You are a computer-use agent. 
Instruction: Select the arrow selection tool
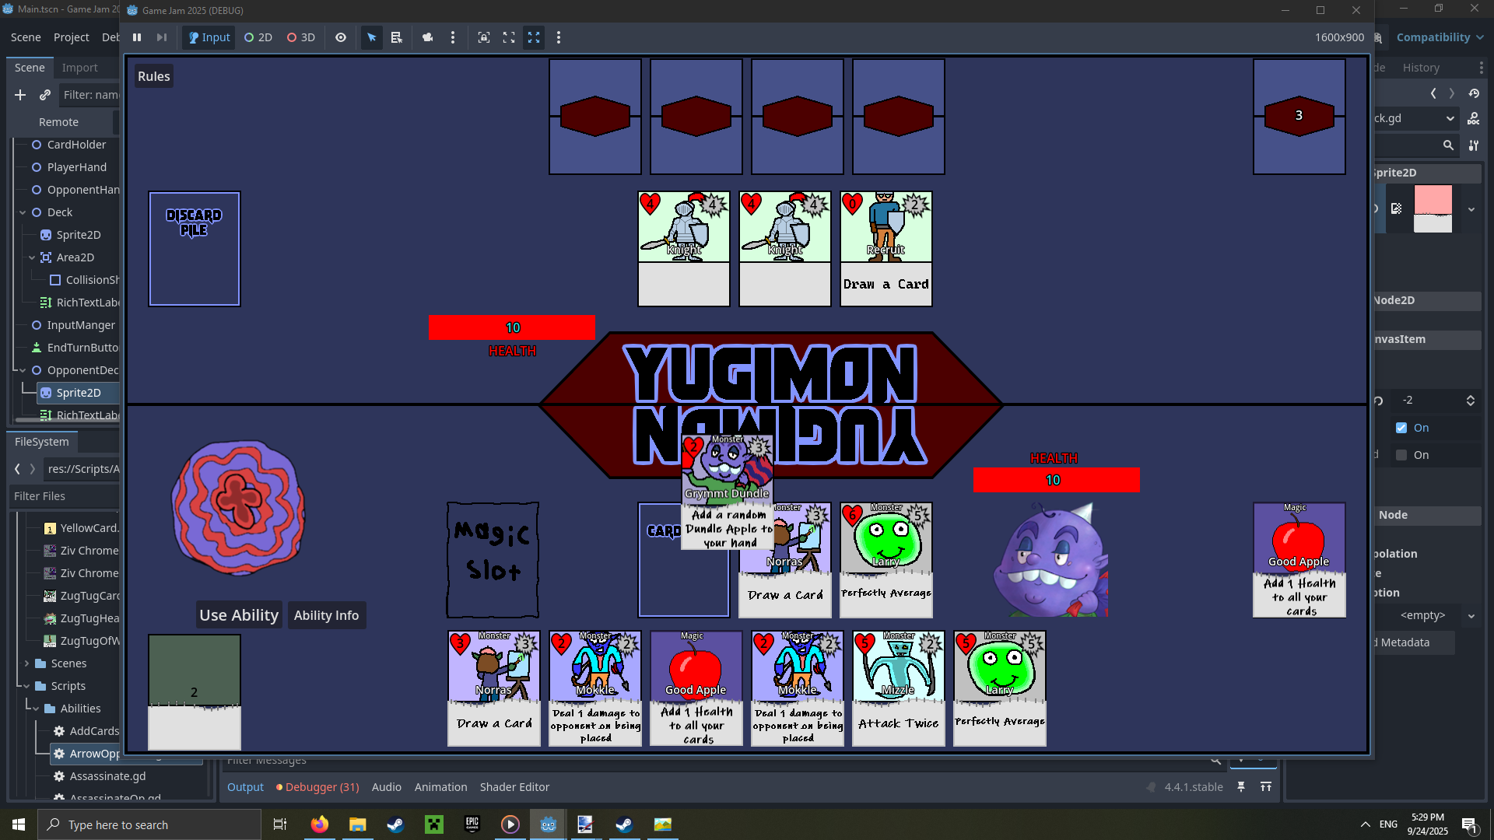[x=372, y=37]
